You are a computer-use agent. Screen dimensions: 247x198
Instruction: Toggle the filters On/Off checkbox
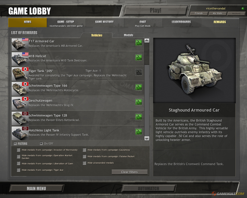[41, 144]
